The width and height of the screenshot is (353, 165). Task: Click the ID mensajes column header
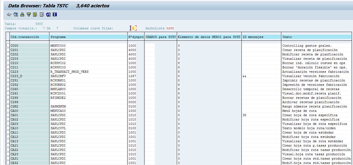(261, 37)
